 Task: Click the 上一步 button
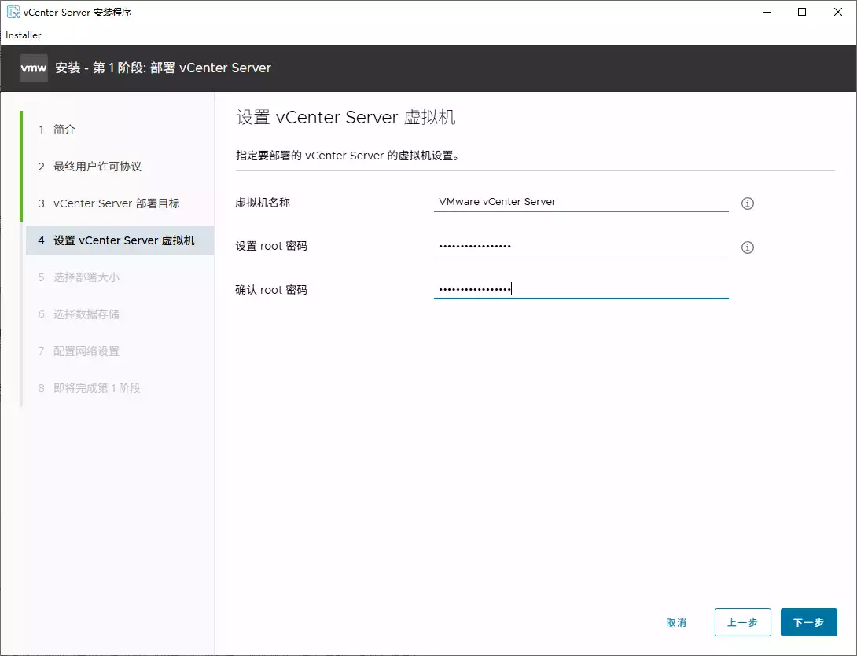point(742,622)
